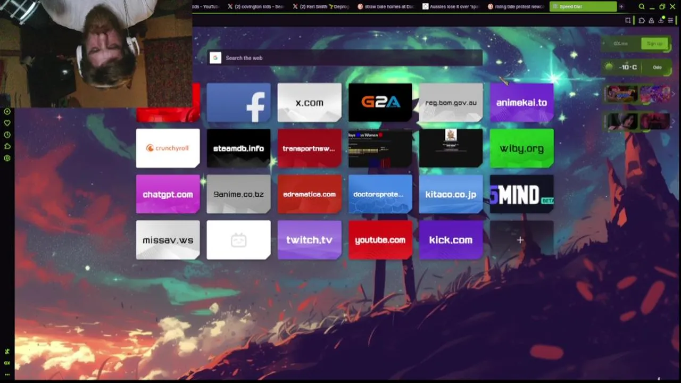Image resolution: width=681 pixels, height=383 pixels.
Task: Open the crunchyroll speed dial tile
Action: 168,148
